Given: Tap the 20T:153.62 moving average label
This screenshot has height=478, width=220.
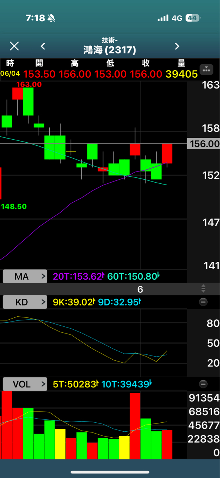Looking at the screenshot, I should click(78, 277).
